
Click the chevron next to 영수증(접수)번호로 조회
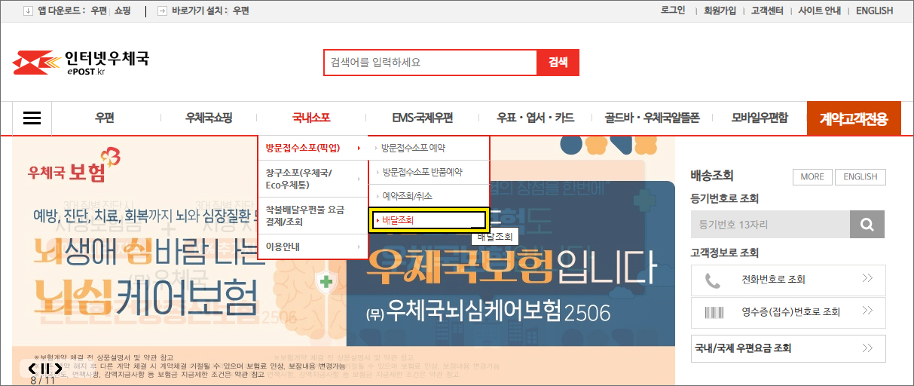(x=867, y=311)
